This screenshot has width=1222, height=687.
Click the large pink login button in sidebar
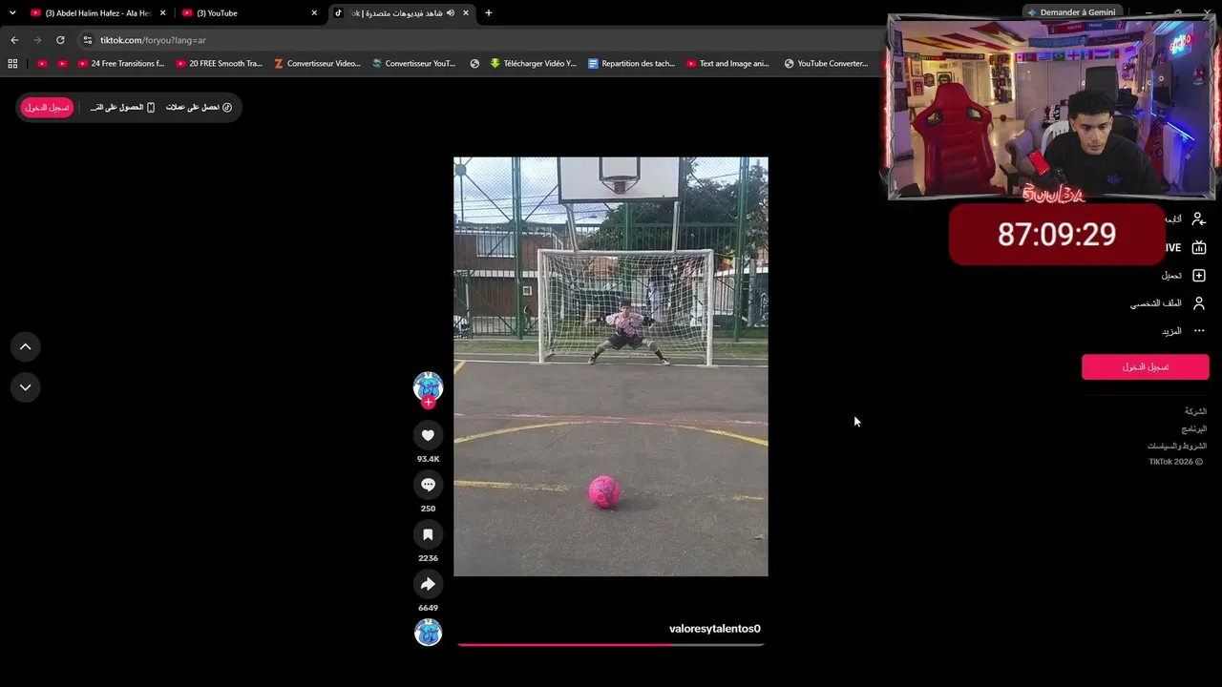tap(1145, 367)
